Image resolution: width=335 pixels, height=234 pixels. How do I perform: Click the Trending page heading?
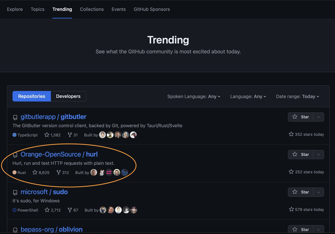click(x=168, y=40)
